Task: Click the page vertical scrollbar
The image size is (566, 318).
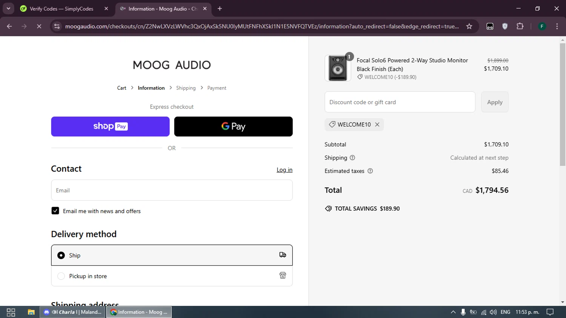Action: (563, 104)
